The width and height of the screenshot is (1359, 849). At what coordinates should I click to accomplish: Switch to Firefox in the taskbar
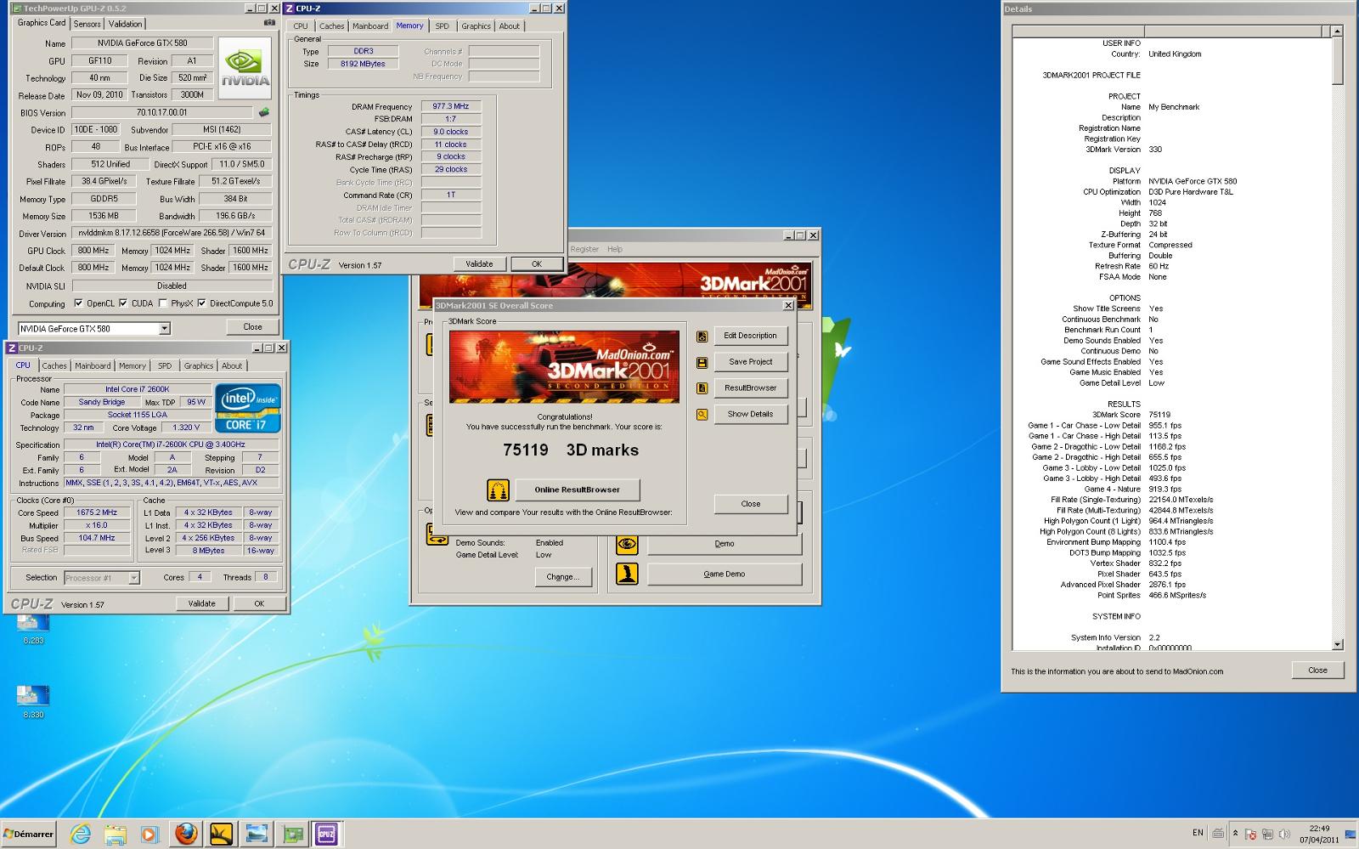pos(186,834)
